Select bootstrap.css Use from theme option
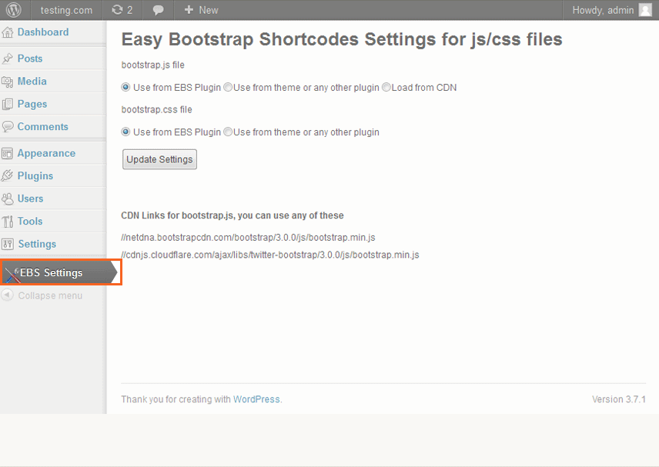Image resolution: width=659 pixels, height=467 pixels. [x=228, y=132]
